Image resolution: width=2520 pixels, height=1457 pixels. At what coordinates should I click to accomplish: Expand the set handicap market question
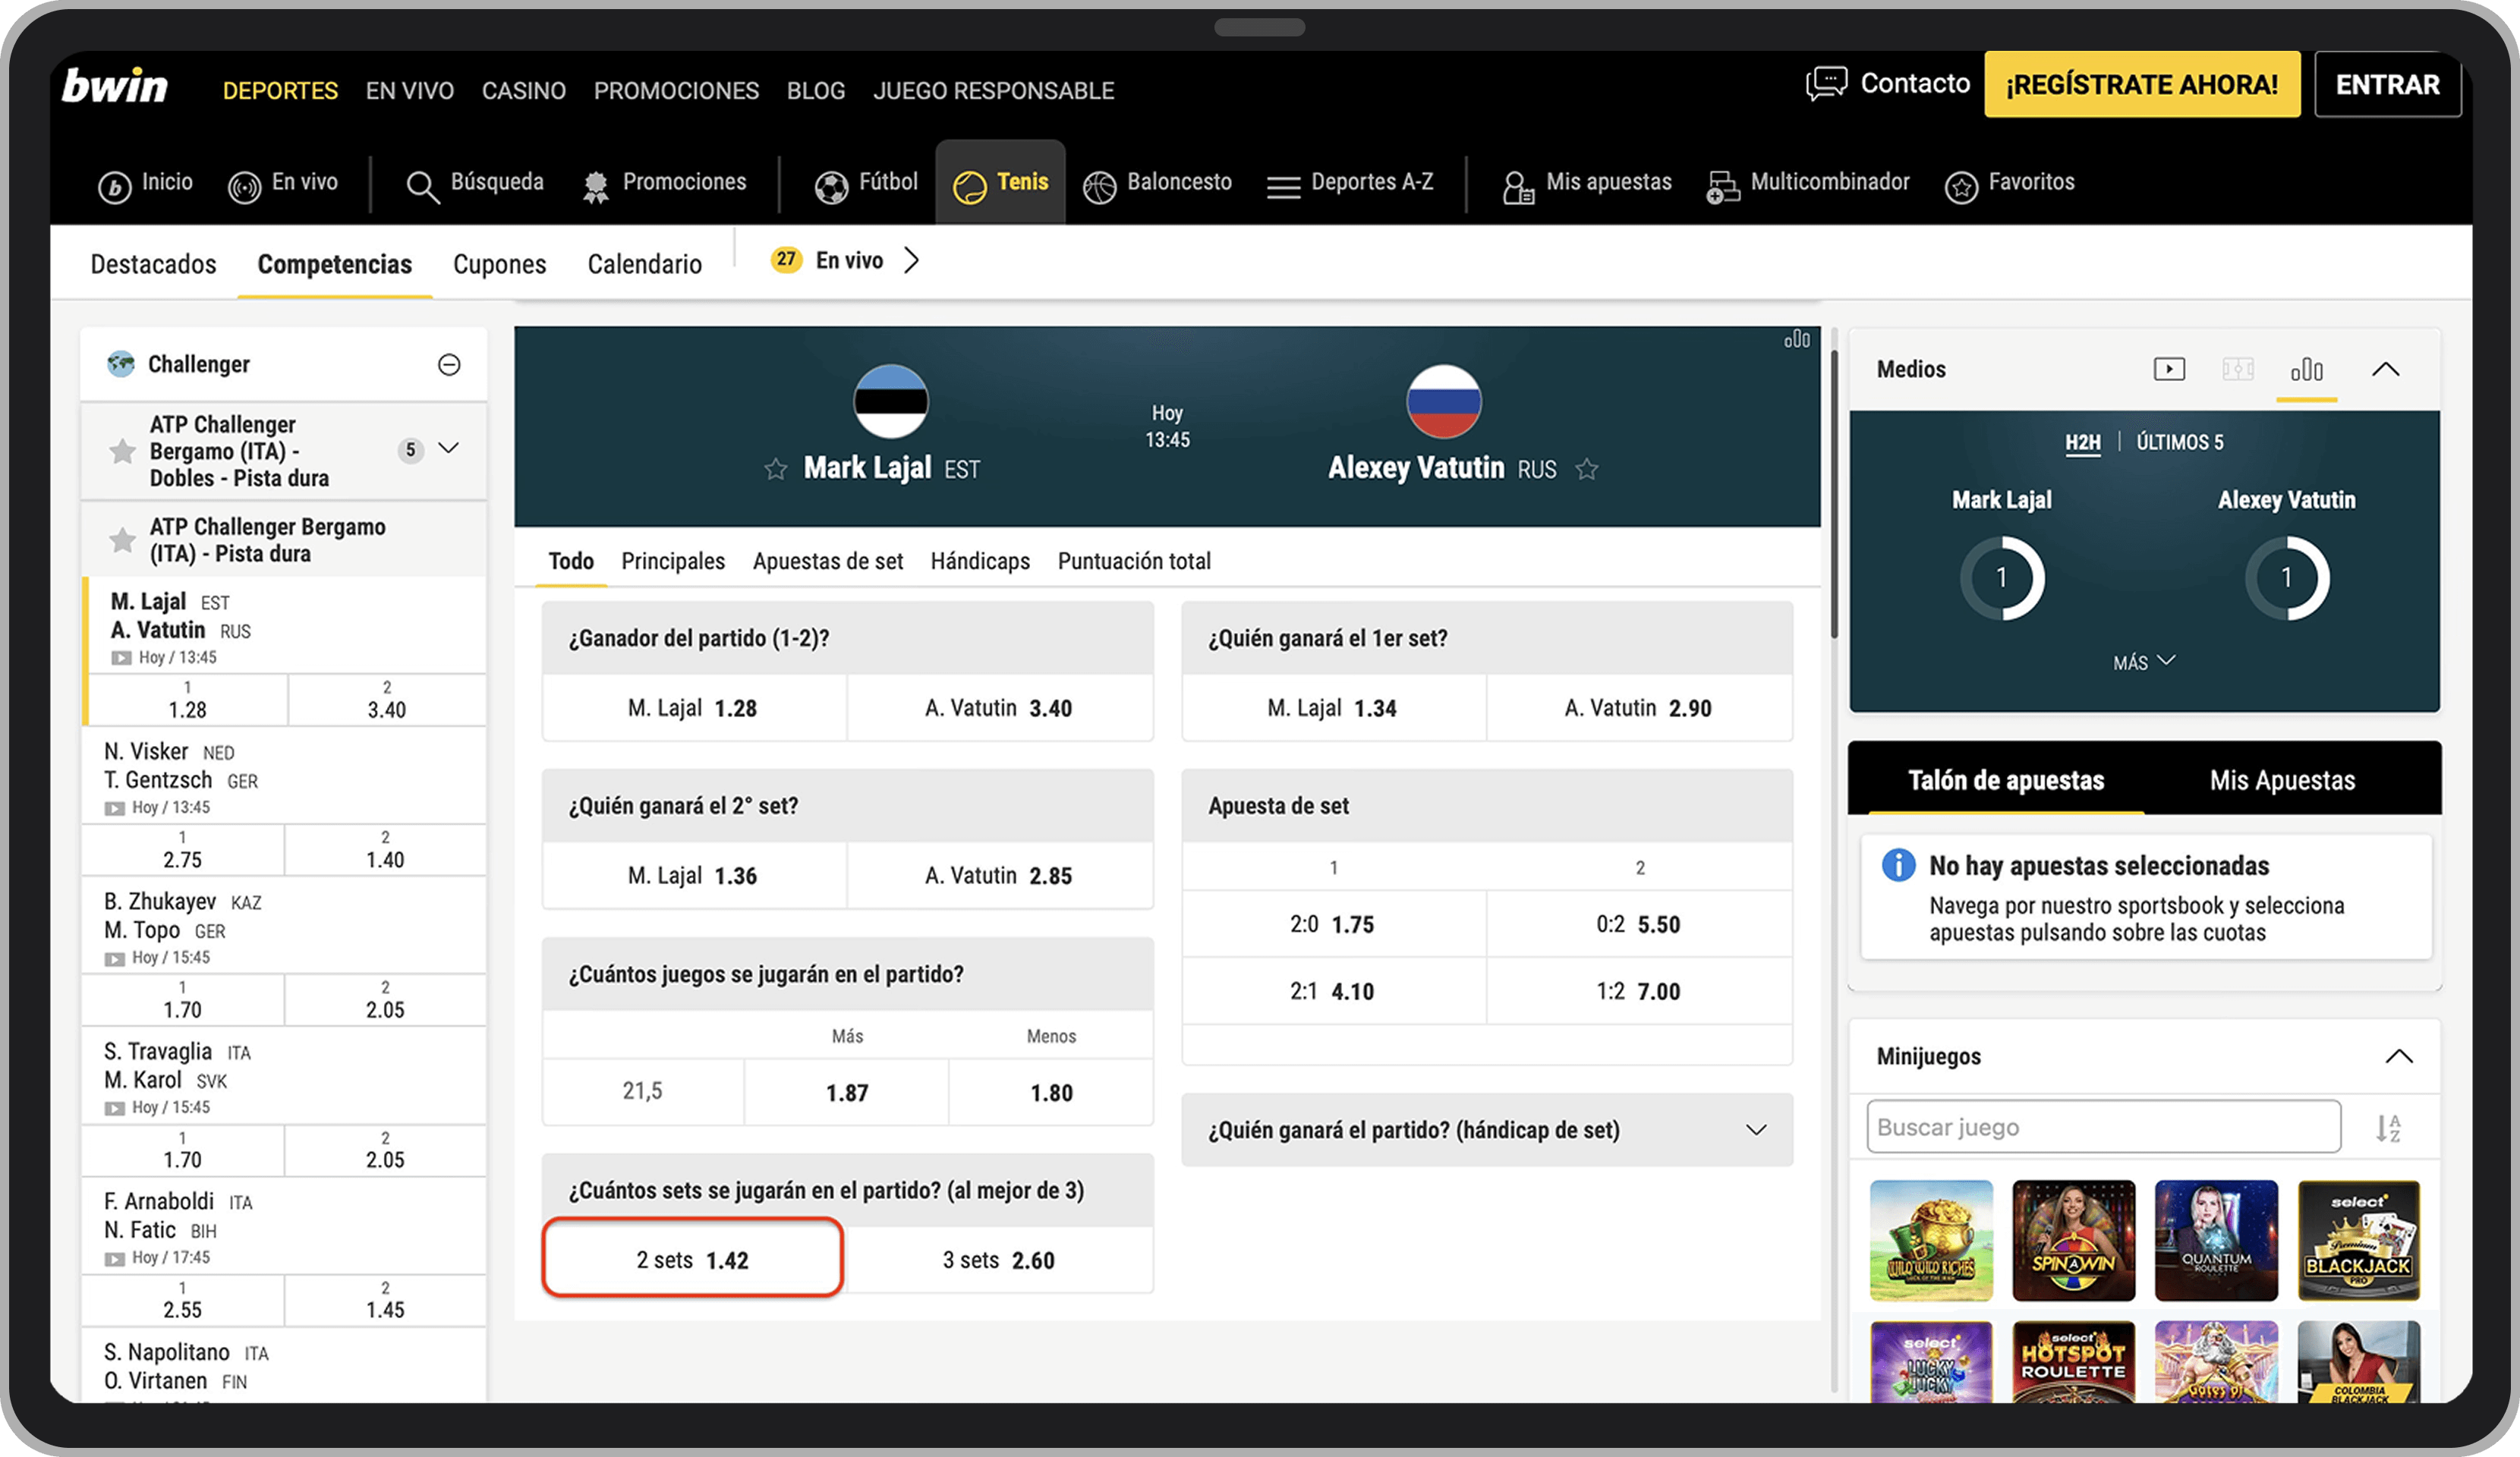pyautogui.click(x=1757, y=1130)
